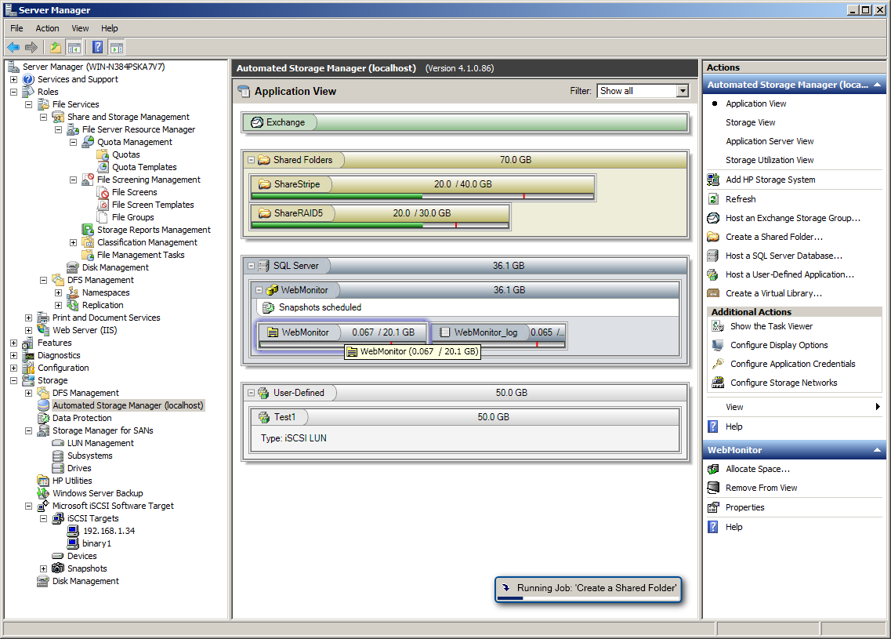Viewport: 891px width, 639px height.
Task: Select binary1 iSCSI target
Action: [96, 543]
